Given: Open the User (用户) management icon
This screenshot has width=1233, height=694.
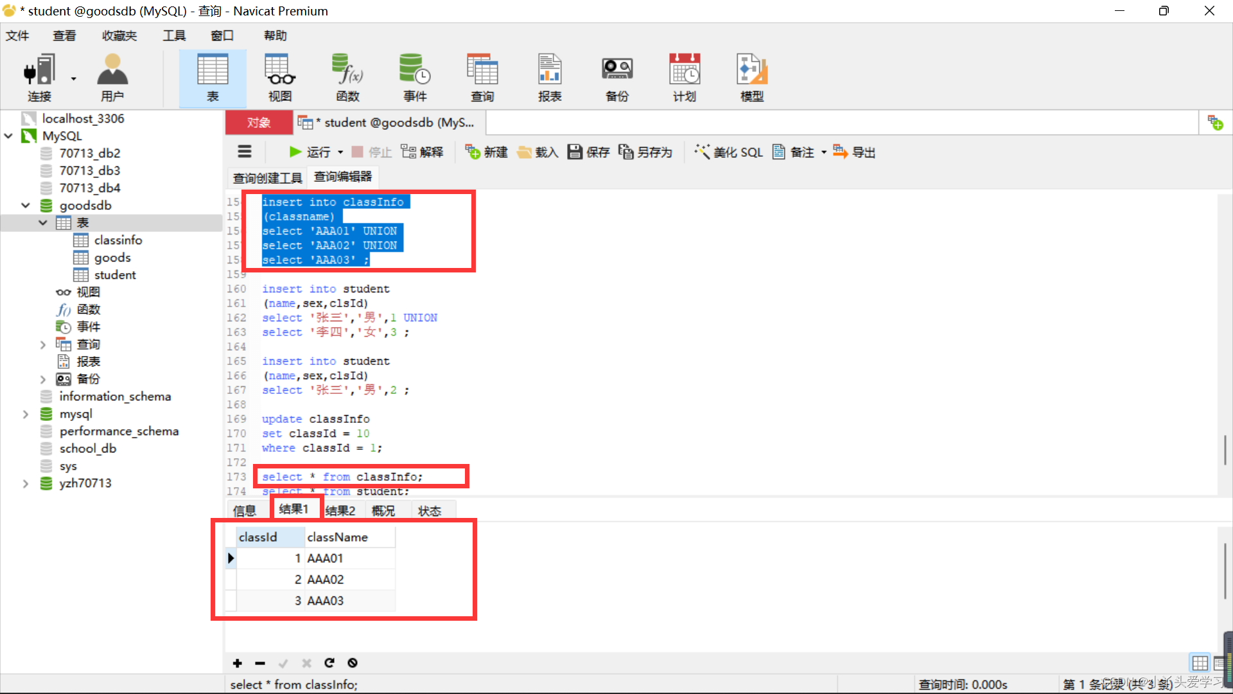Looking at the screenshot, I should pyautogui.click(x=112, y=78).
